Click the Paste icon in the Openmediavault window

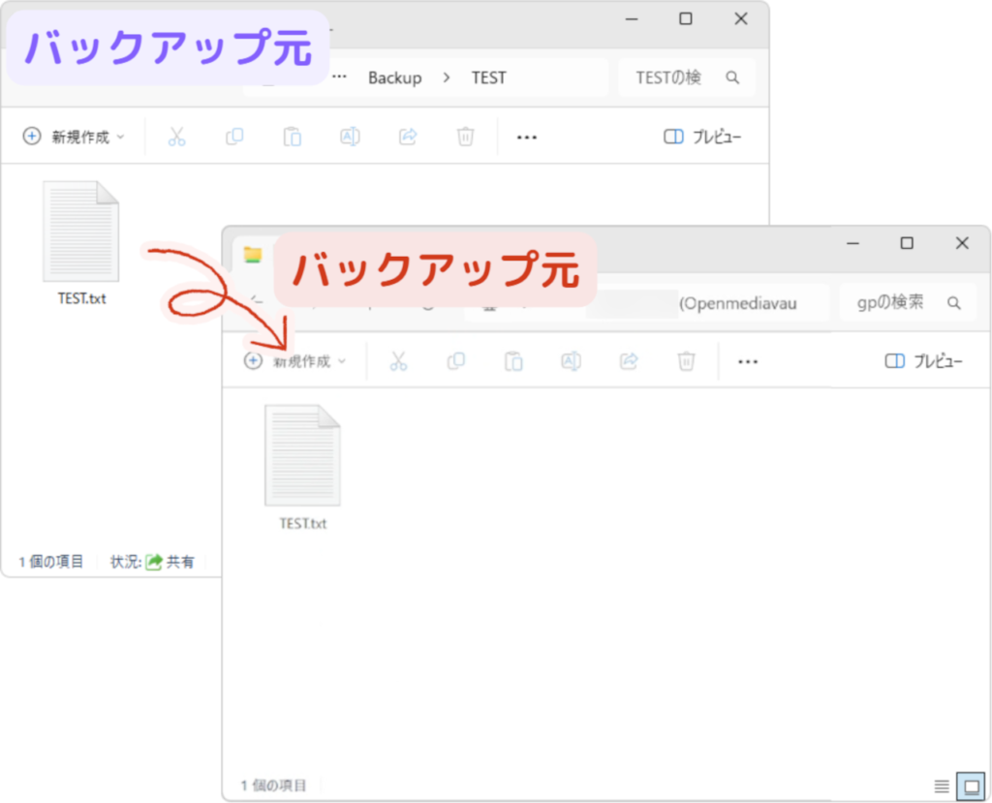tap(513, 361)
